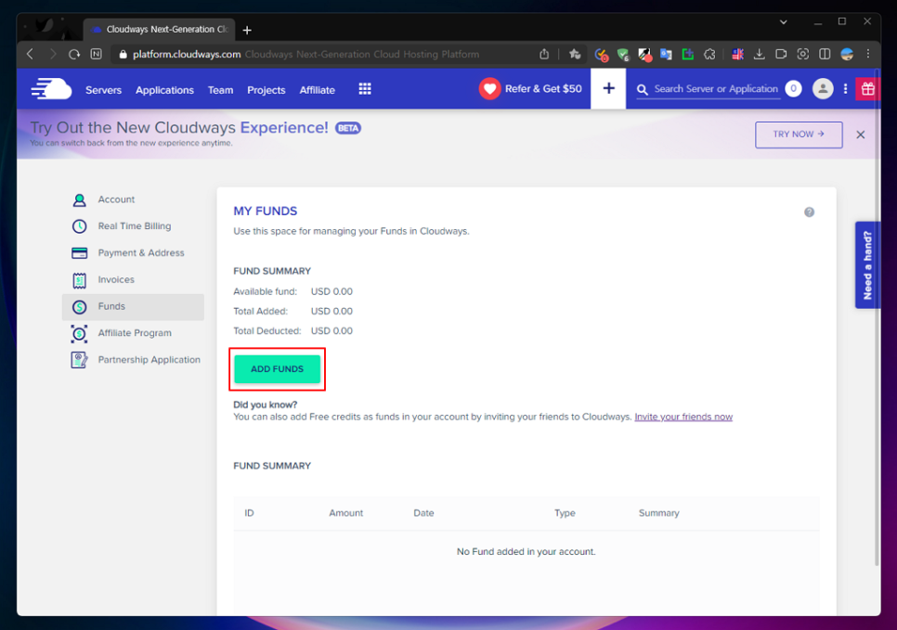Open the user profile avatar
The width and height of the screenshot is (897, 630).
coord(823,89)
